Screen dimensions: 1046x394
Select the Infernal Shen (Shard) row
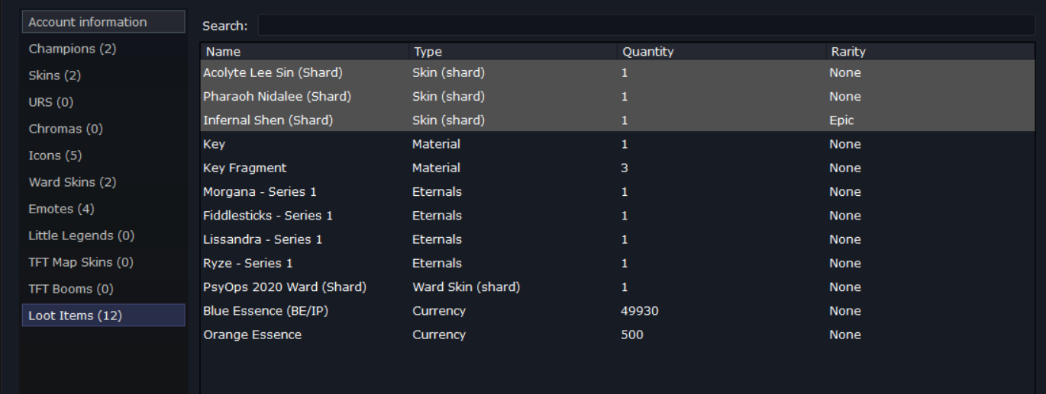click(618, 120)
